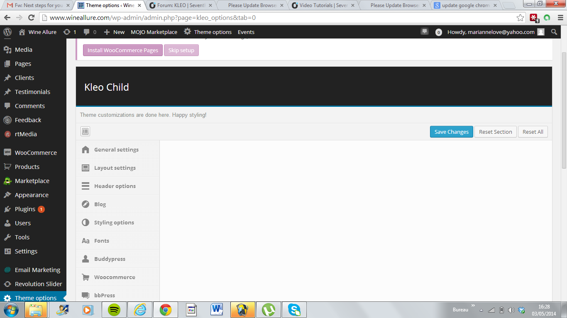Click Skip setup button
The width and height of the screenshot is (567, 318).
click(181, 50)
